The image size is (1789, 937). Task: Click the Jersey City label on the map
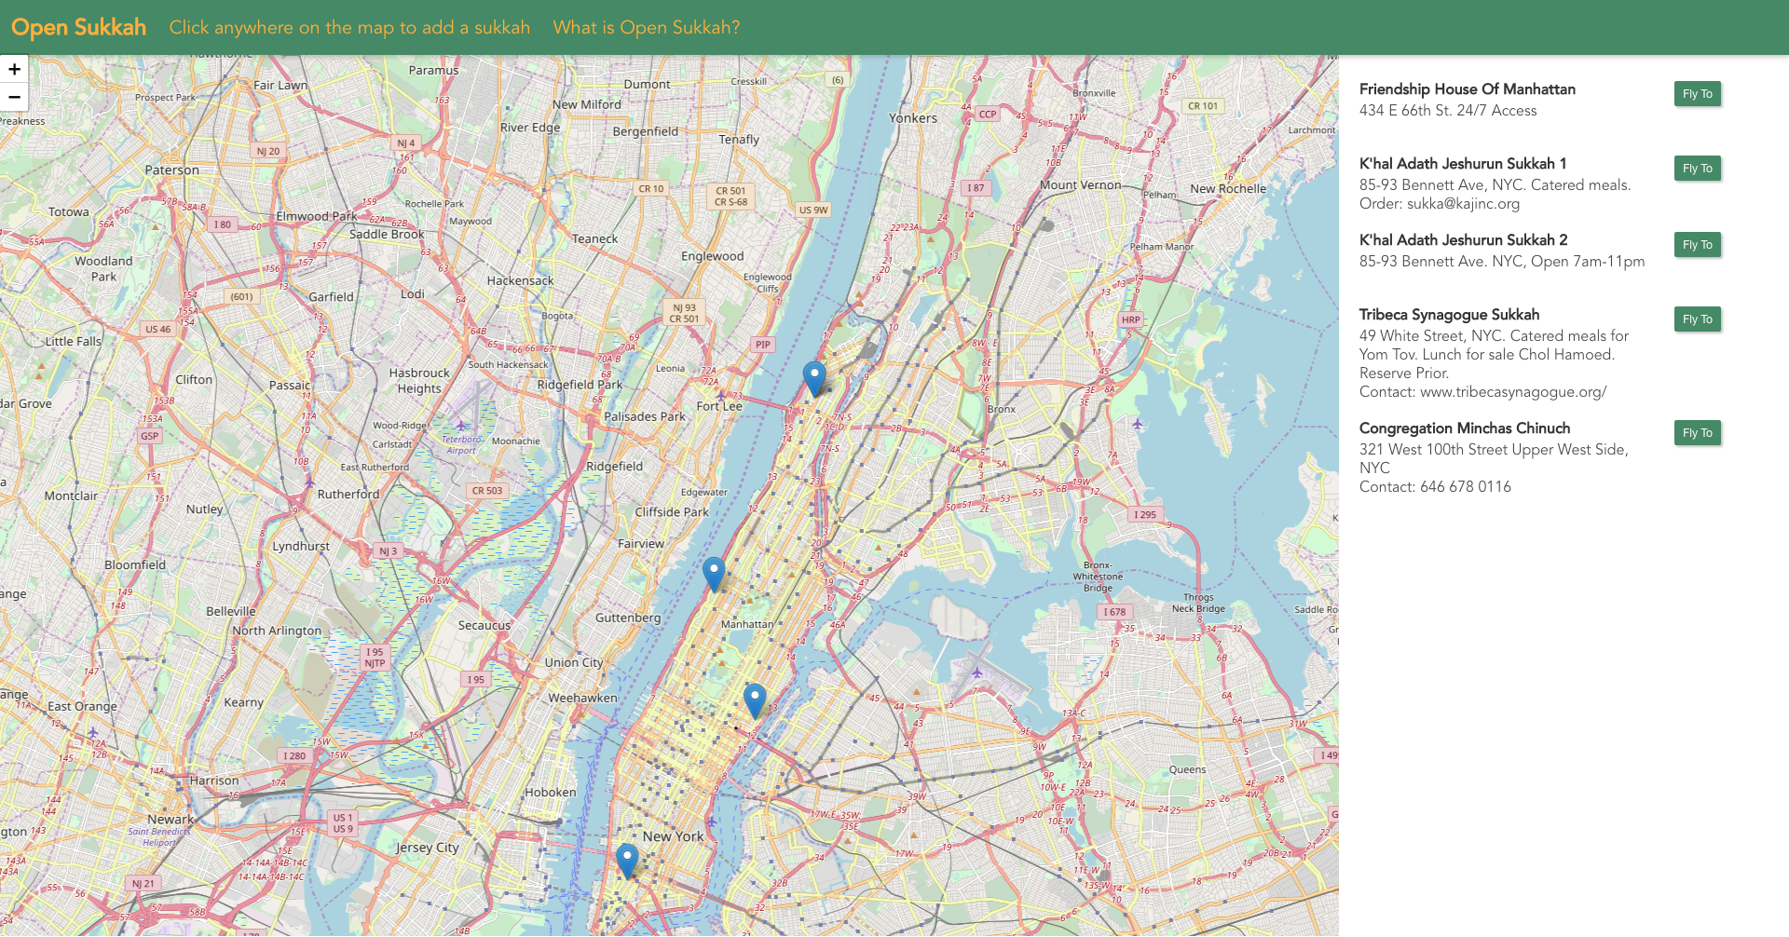pos(427,848)
